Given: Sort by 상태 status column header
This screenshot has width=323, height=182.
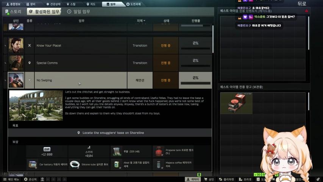Looking at the screenshot, I should (x=166, y=20).
